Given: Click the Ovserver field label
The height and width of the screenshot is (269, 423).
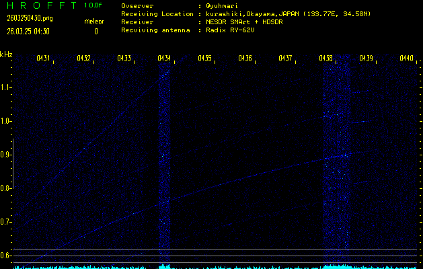Looking at the screenshot, I should tap(137, 6).
